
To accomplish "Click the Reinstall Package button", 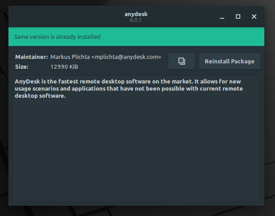I will coord(230,61).
